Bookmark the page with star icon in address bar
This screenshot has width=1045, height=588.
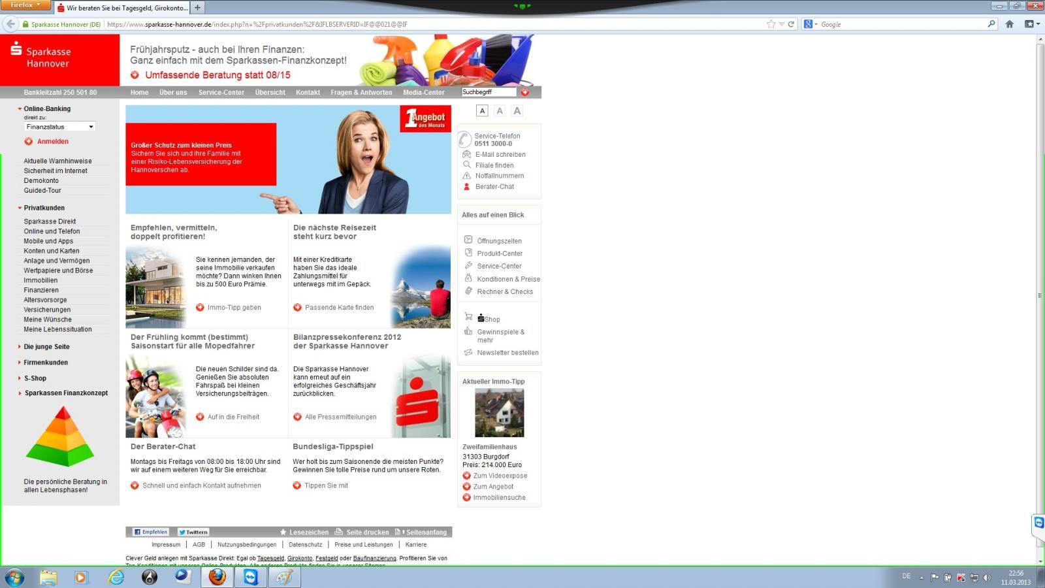(x=771, y=24)
